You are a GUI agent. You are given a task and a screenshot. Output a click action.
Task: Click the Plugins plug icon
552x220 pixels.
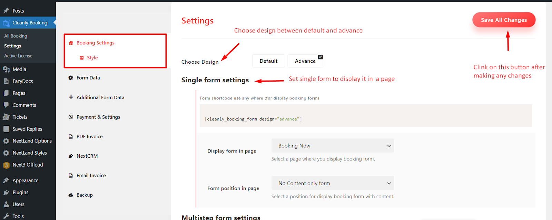(x=6, y=192)
